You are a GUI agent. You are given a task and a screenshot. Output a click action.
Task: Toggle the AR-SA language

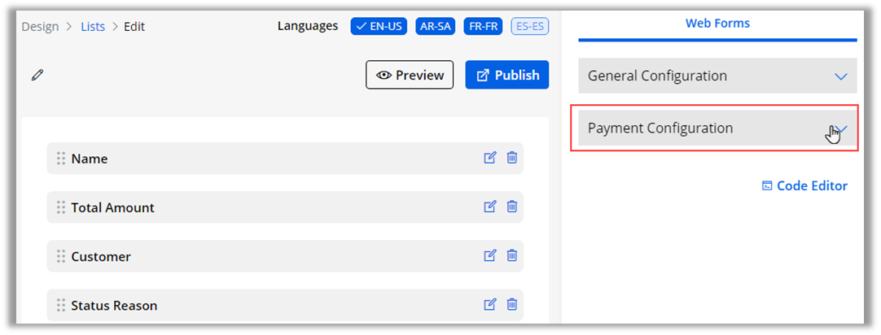click(x=436, y=26)
